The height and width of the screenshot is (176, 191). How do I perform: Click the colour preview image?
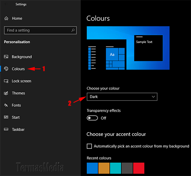tap(128, 48)
